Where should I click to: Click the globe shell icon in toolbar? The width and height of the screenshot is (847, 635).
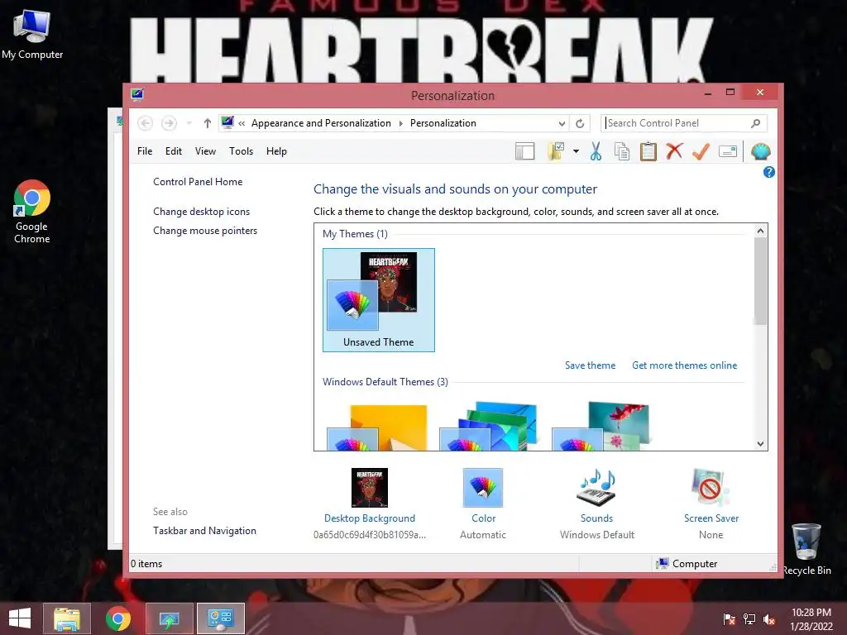click(x=760, y=152)
